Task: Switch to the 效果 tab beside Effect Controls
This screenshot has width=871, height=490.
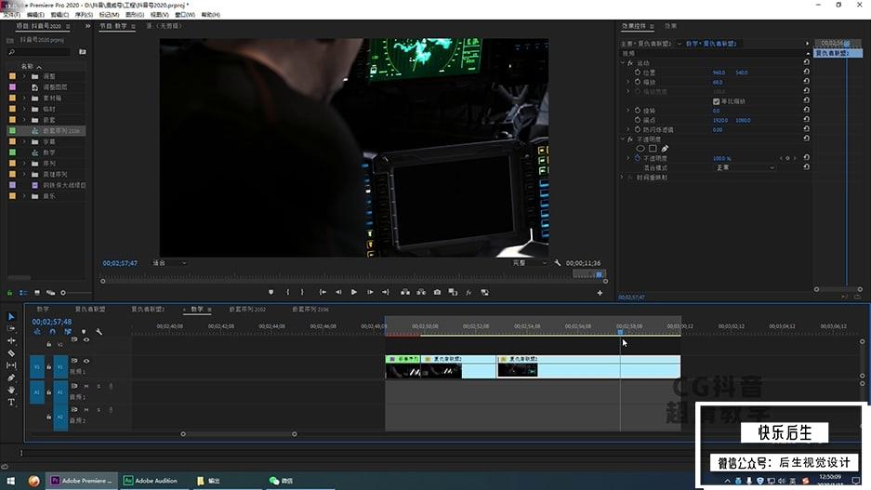Action: (671, 26)
